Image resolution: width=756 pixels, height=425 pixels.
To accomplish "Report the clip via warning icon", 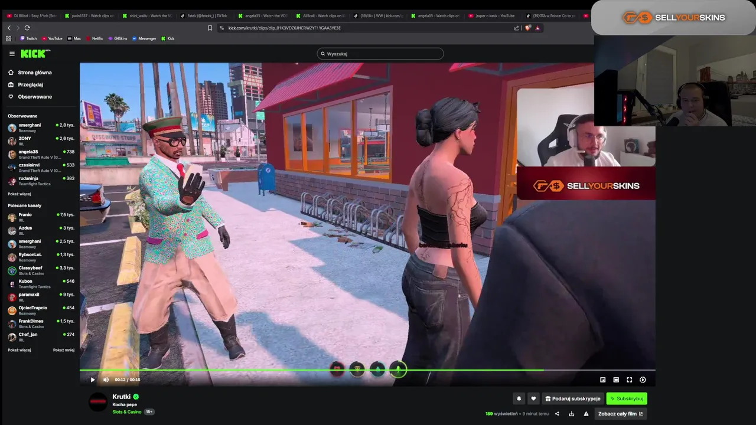I will point(586,414).
